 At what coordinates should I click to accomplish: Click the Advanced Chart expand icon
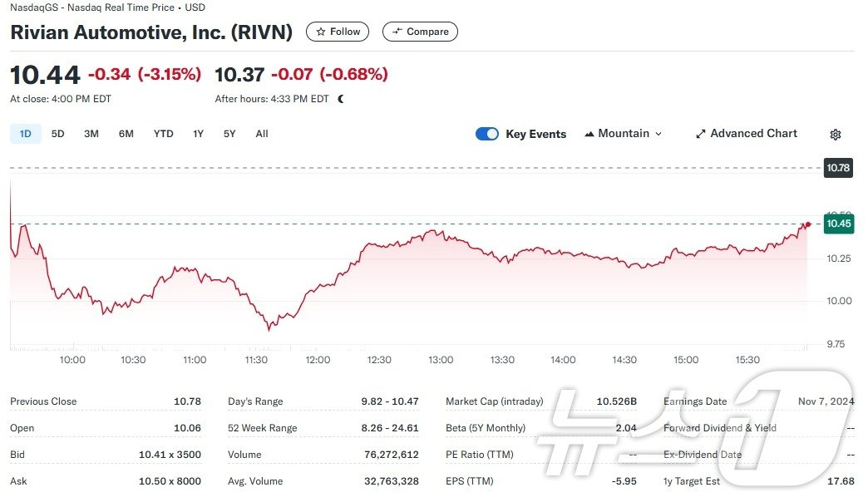[701, 134]
